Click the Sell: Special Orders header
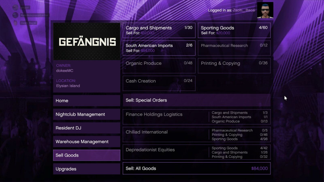The width and height of the screenshot is (324, 182). click(x=196, y=100)
